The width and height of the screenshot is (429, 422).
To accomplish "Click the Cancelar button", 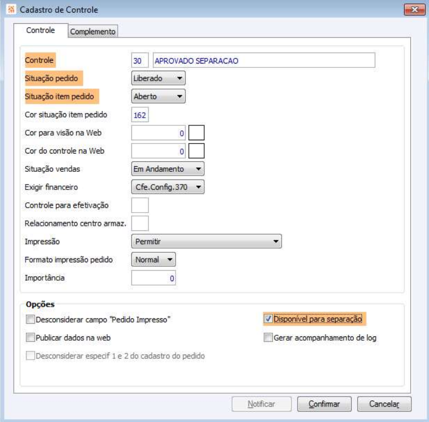I will click(x=384, y=404).
